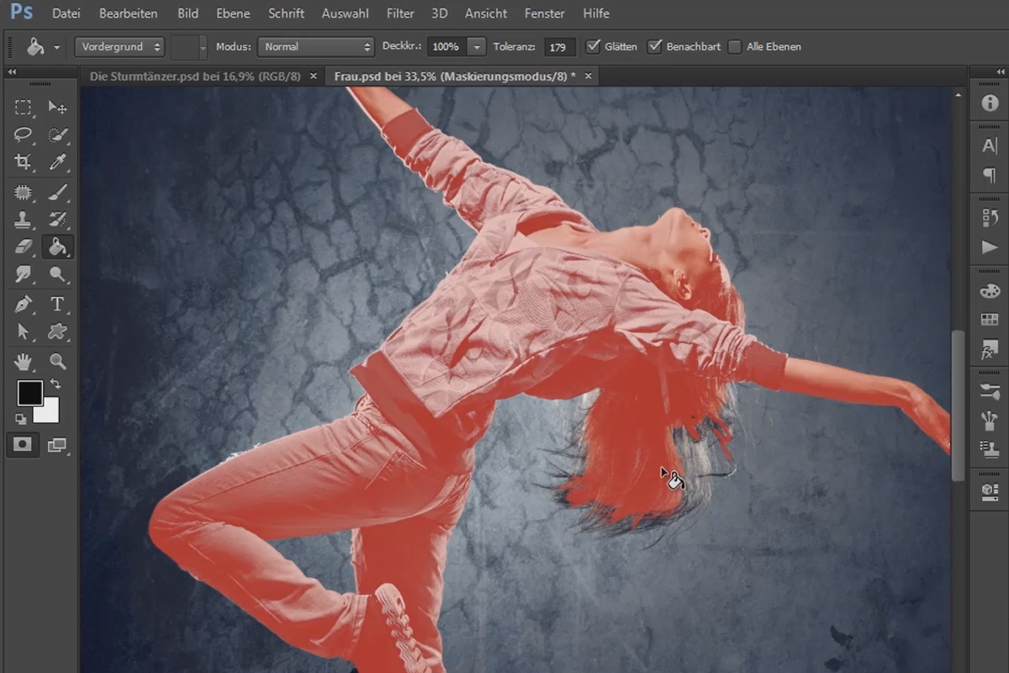Open the Info panel icon

(x=990, y=103)
